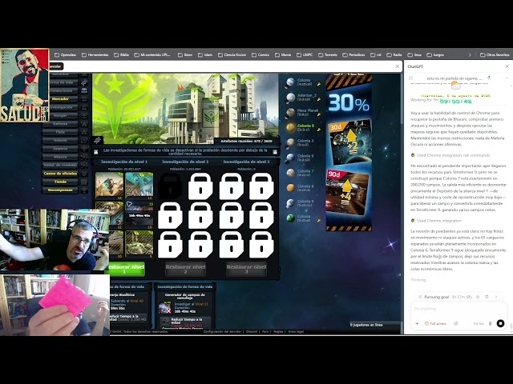Open the Juegos bookmark folder
Viewport: 513px width, 384px height.
(x=435, y=55)
